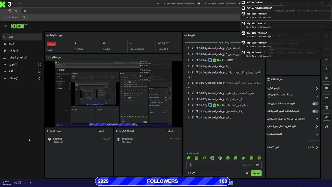Click the moaz_HD moderator action entry
This screenshot has height=187, width=332.
coord(148,140)
